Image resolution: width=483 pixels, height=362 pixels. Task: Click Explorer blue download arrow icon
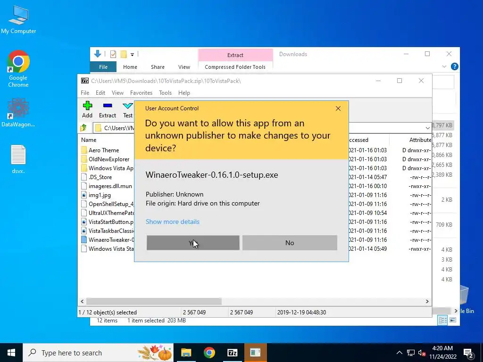98,54
